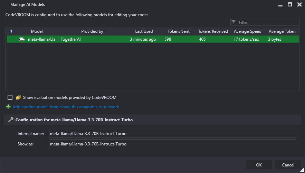Click the cloud icon of meta-llama model row
The image size is (305, 173).
(22, 39)
